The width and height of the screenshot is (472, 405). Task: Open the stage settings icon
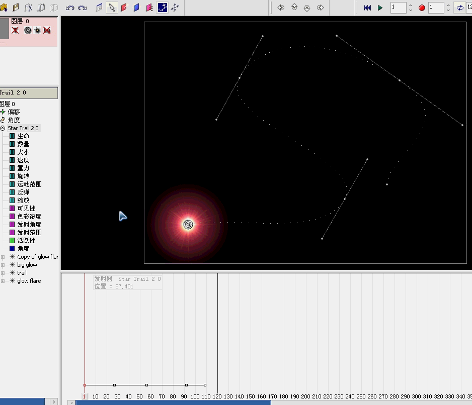point(99,8)
